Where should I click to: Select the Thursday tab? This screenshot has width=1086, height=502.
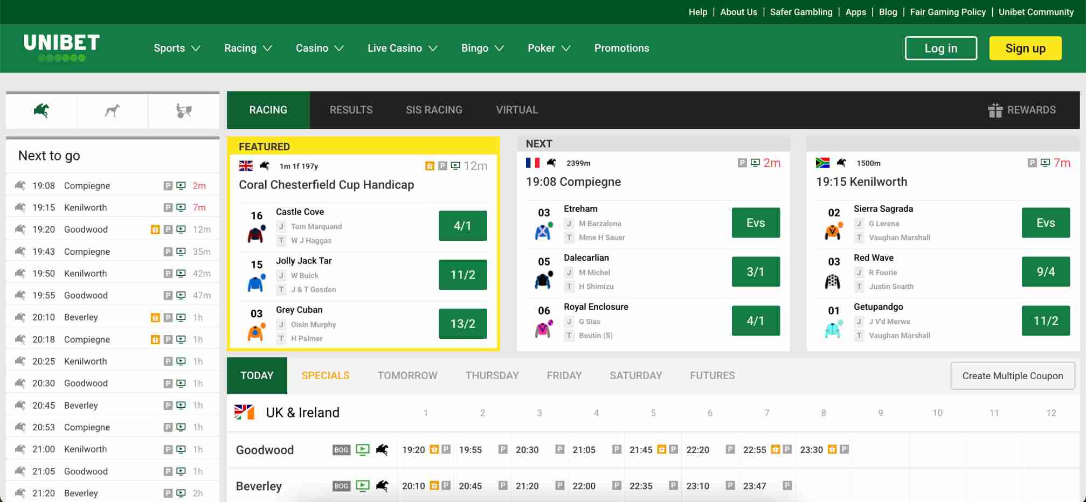[492, 375]
